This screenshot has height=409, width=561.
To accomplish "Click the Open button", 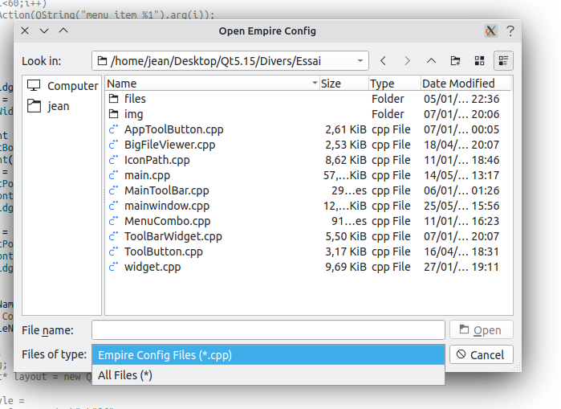I will click(482, 329).
